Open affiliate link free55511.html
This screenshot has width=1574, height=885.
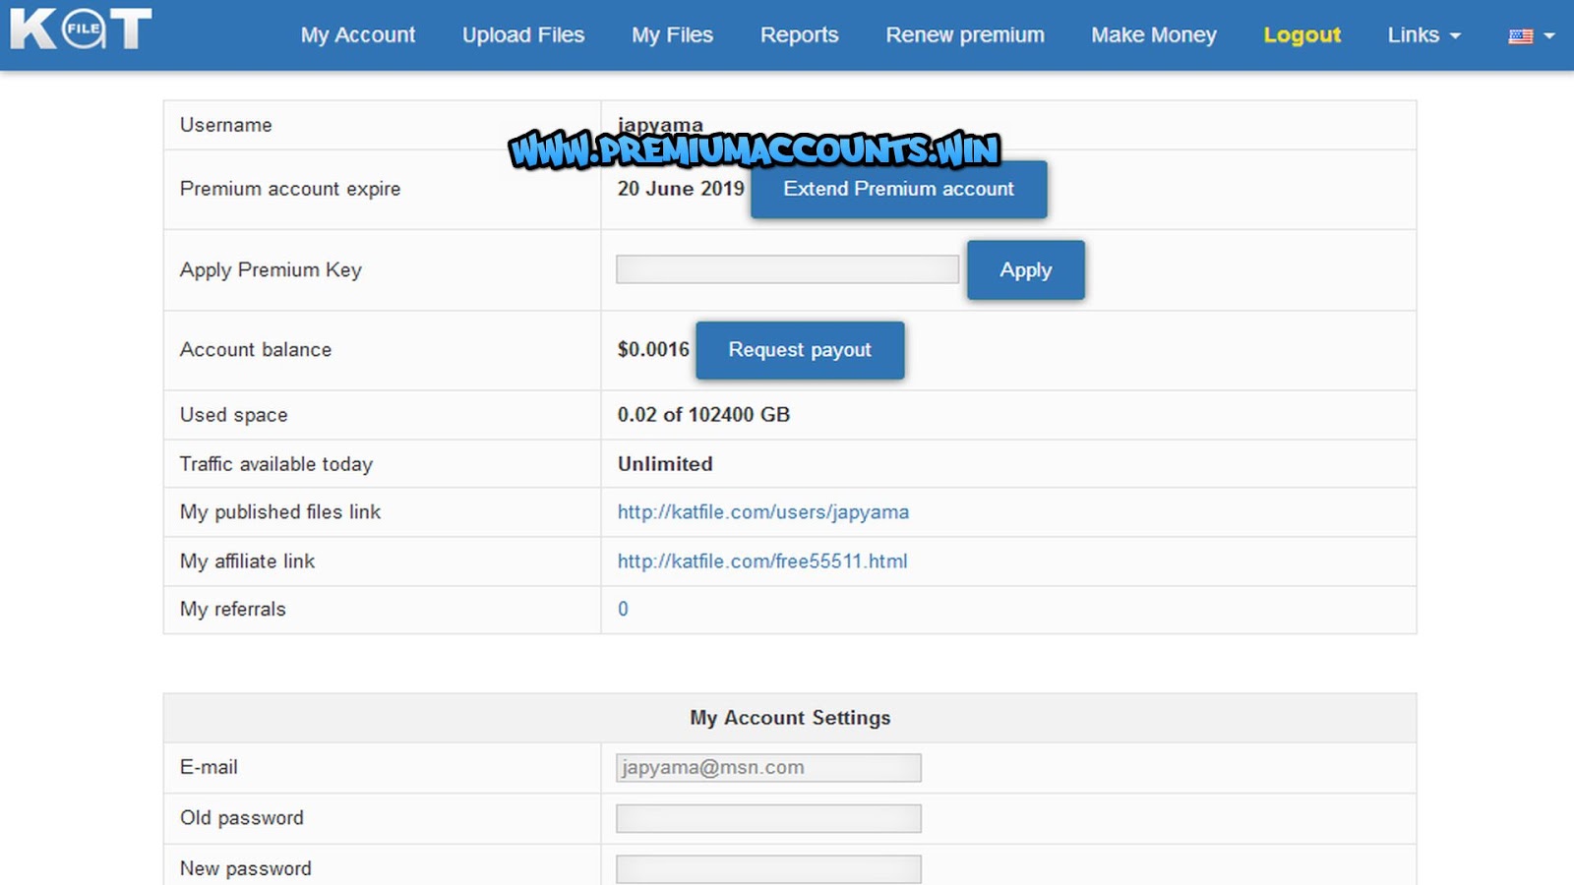(762, 561)
